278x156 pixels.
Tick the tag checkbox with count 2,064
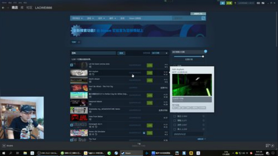[x=175, y=116]
